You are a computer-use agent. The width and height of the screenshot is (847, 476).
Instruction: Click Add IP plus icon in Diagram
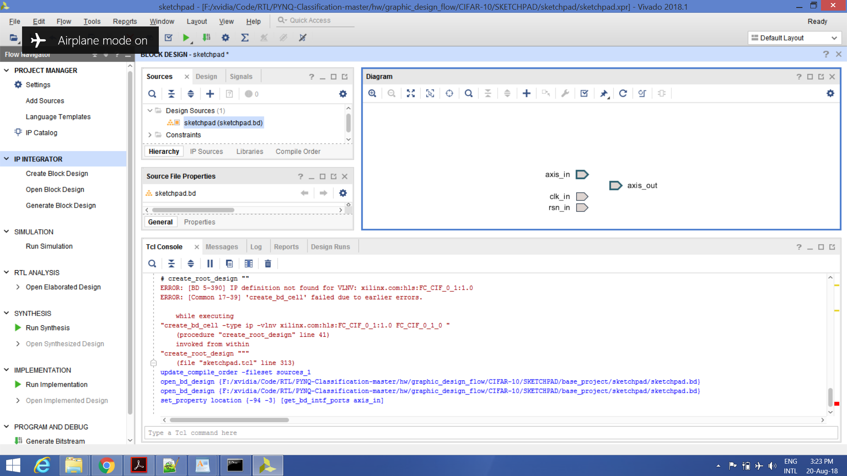526,93
